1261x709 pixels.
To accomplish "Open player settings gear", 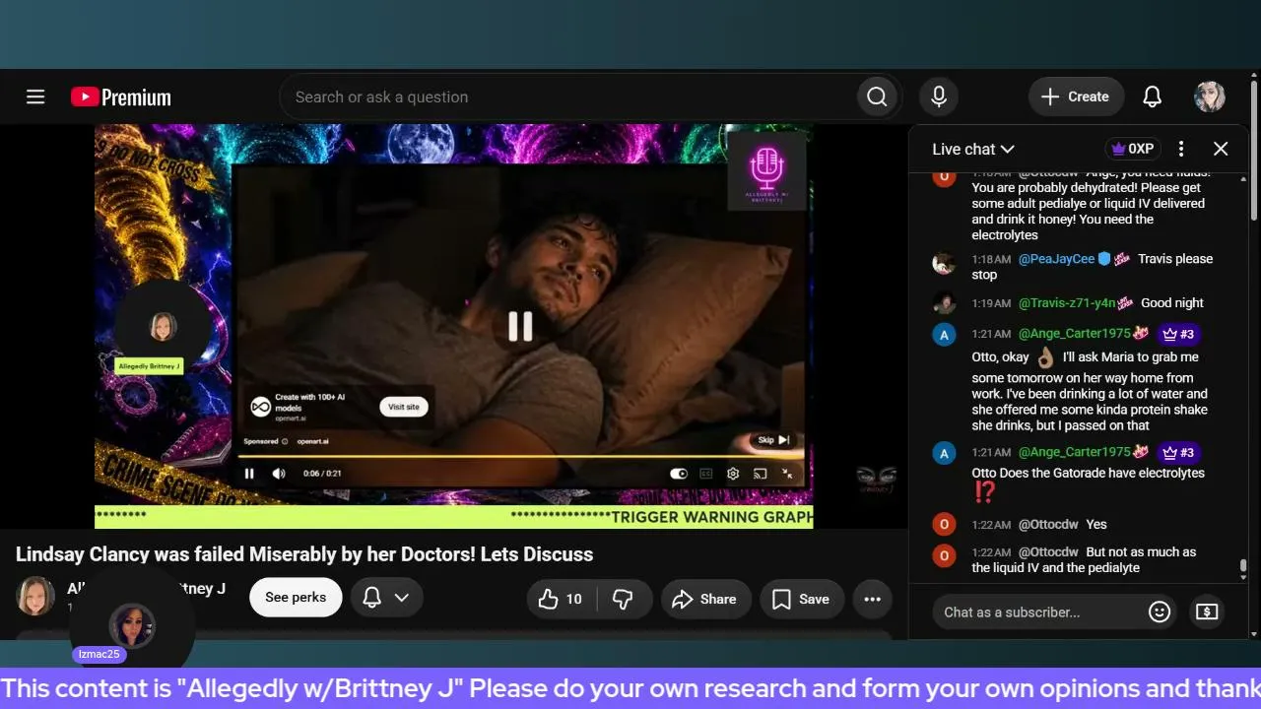I will tap(733, 474).
